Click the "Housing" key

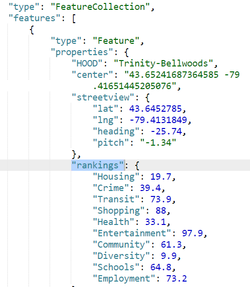[x=116, y=177]
